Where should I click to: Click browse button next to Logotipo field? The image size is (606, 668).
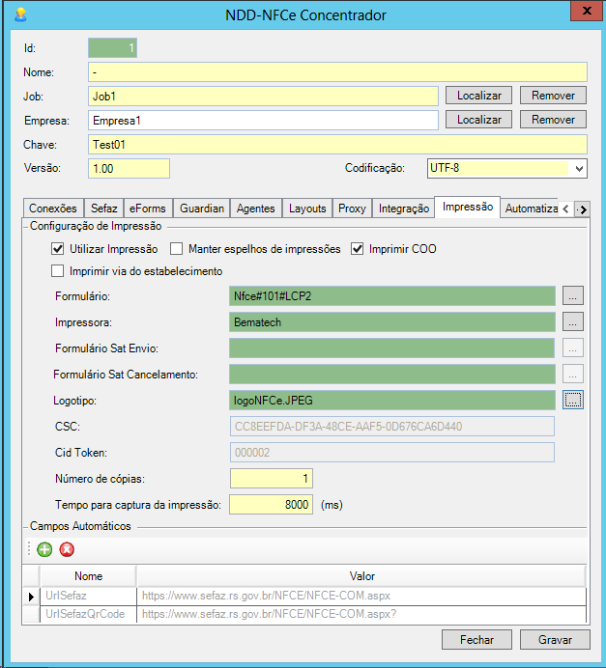(x=573, y=400)
